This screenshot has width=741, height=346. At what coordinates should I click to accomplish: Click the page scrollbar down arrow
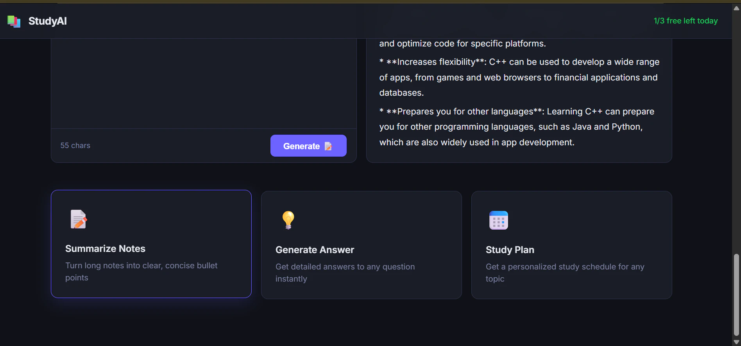click(x=736, y=342)
